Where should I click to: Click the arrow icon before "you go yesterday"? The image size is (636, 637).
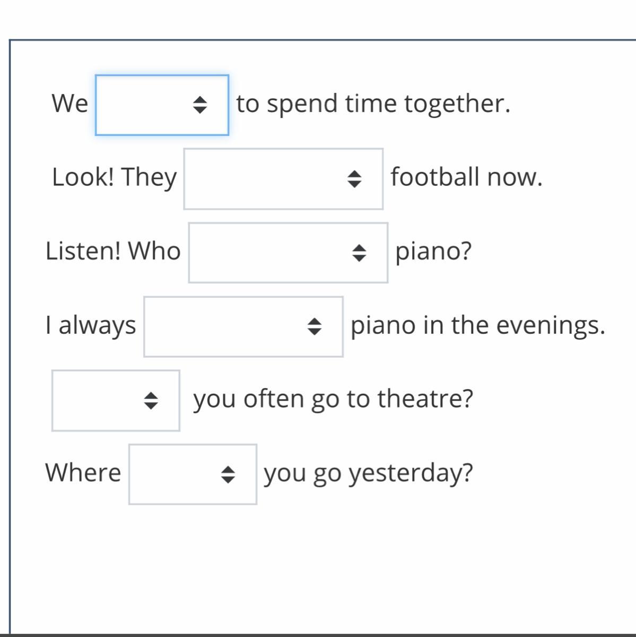click(x=228, y=474)
